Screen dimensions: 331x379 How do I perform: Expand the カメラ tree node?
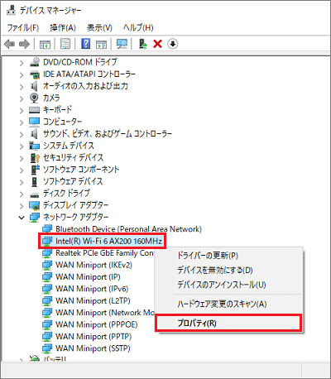coord(22,98)
